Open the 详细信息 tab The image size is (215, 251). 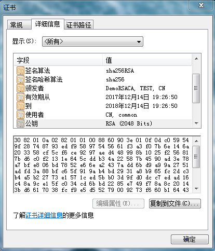(48, 24)
